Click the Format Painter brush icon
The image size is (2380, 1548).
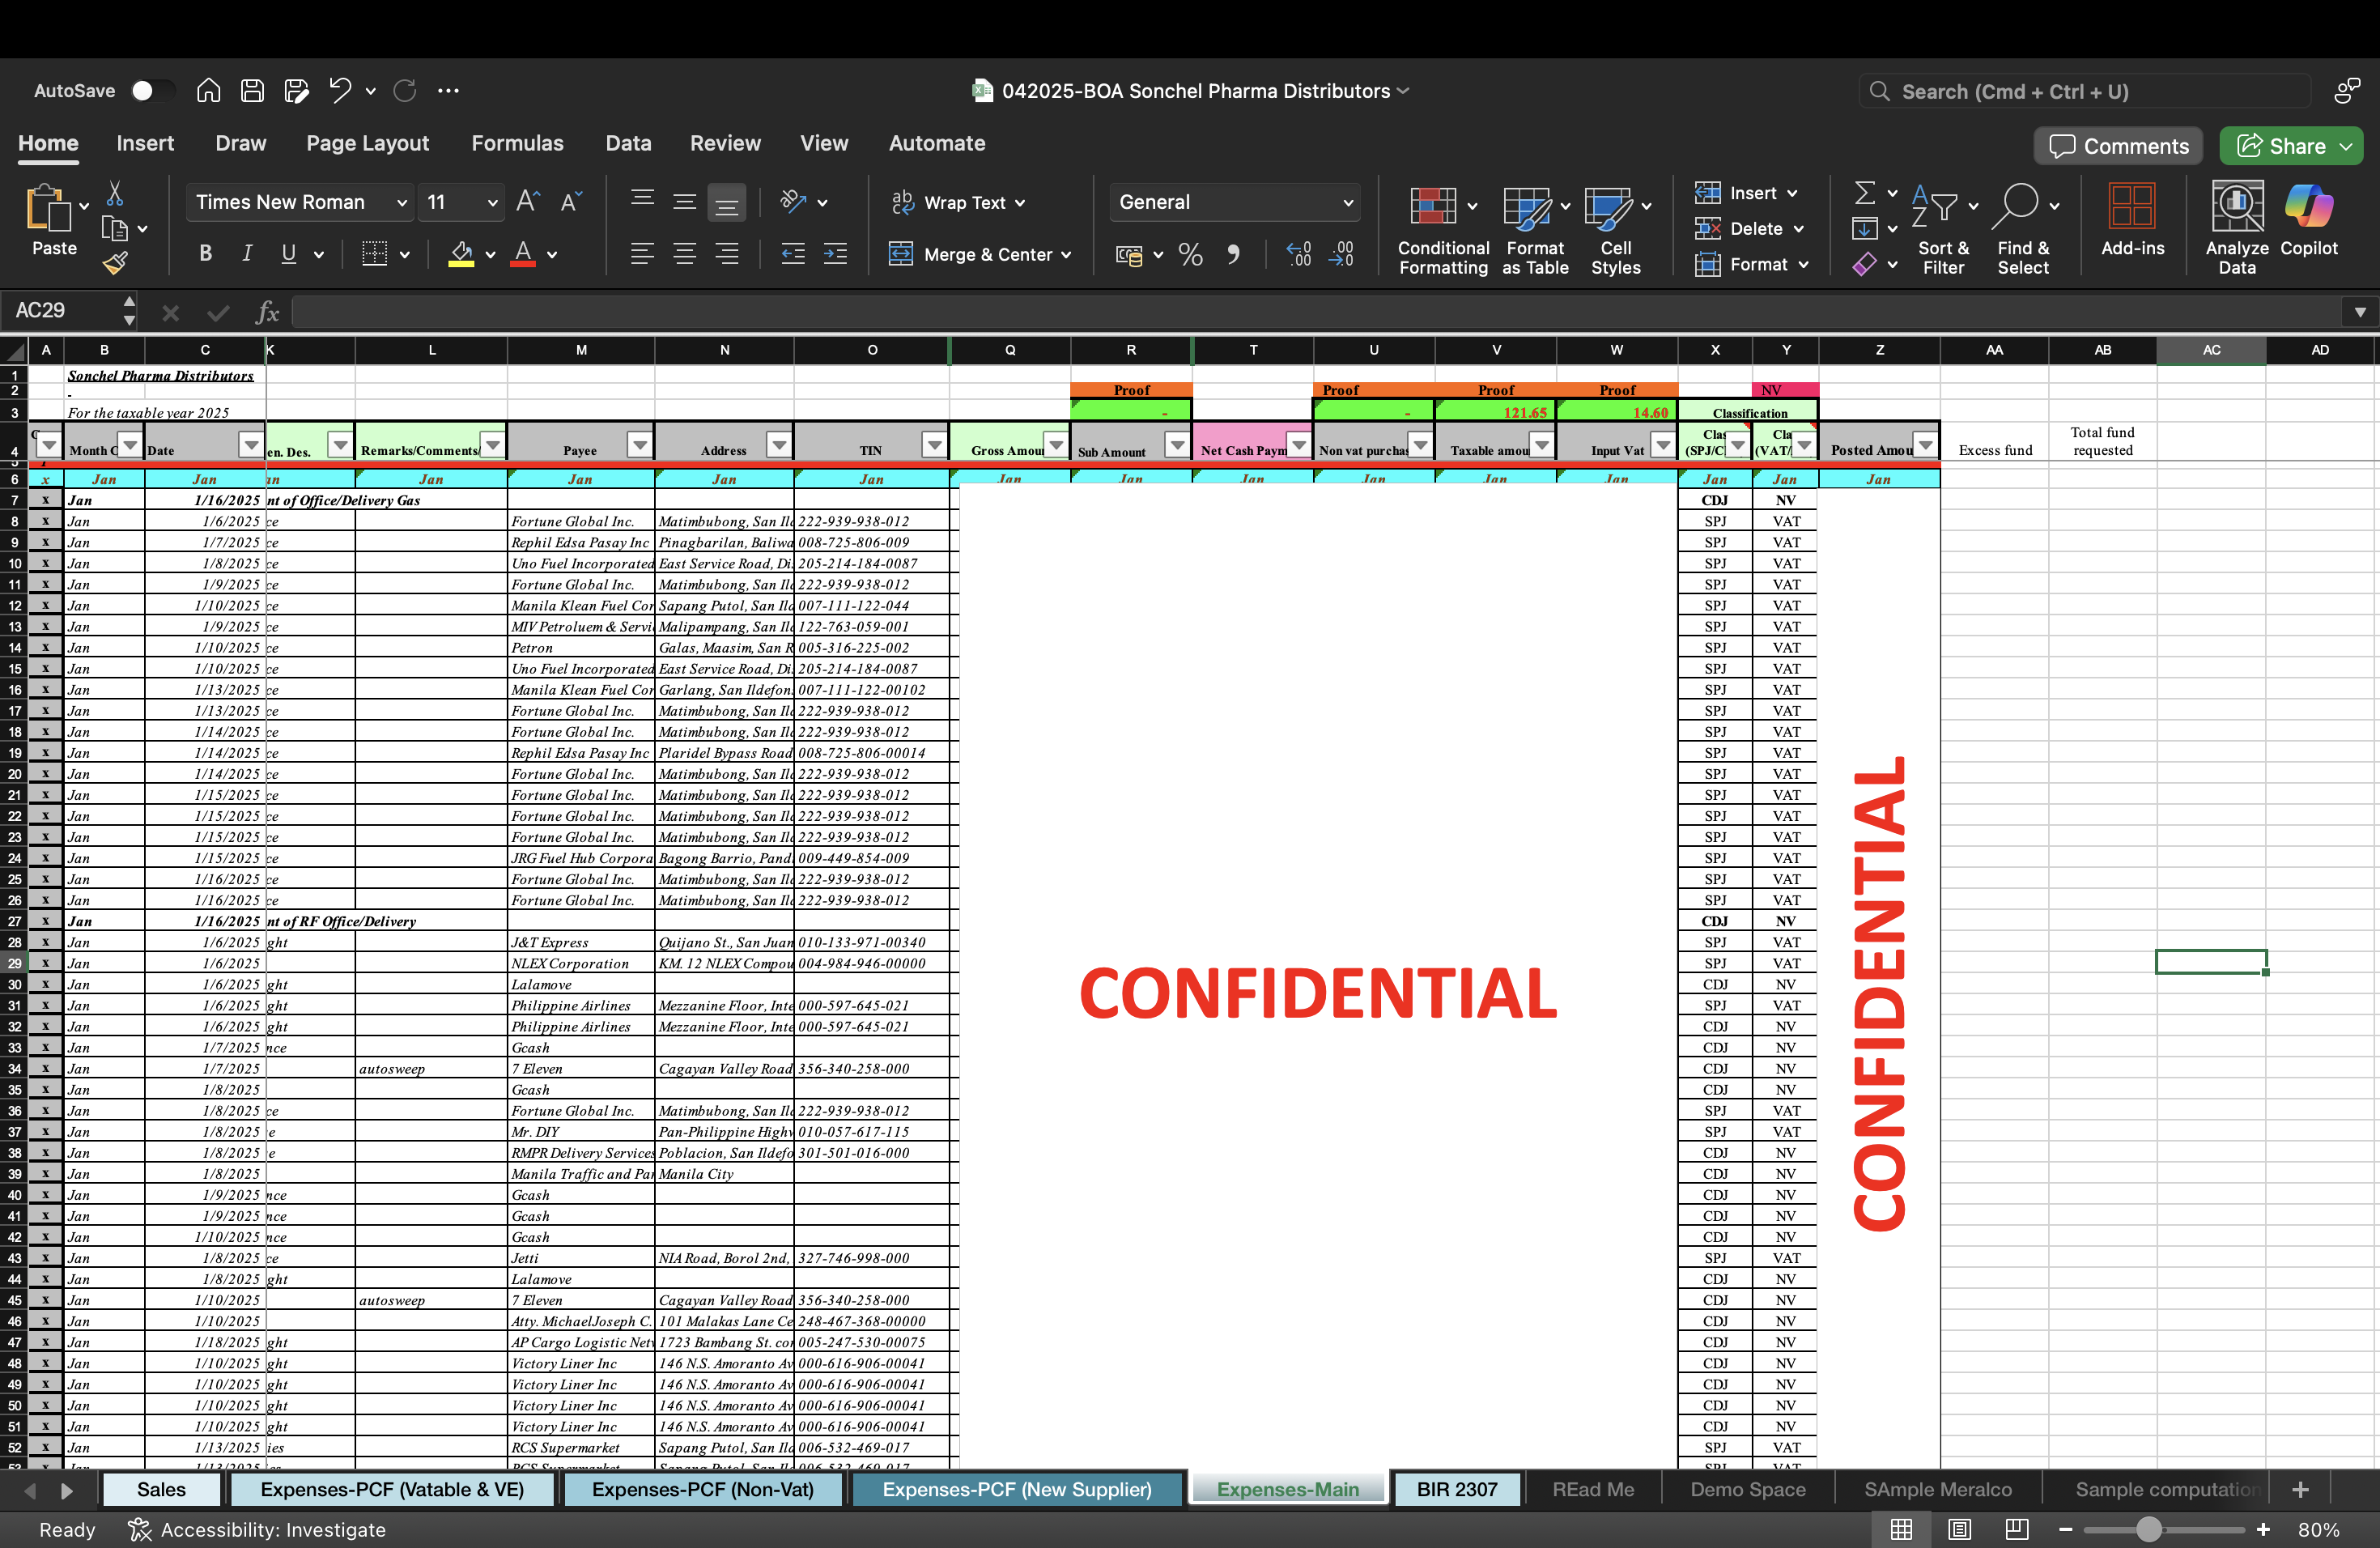[x=115, y=263]
